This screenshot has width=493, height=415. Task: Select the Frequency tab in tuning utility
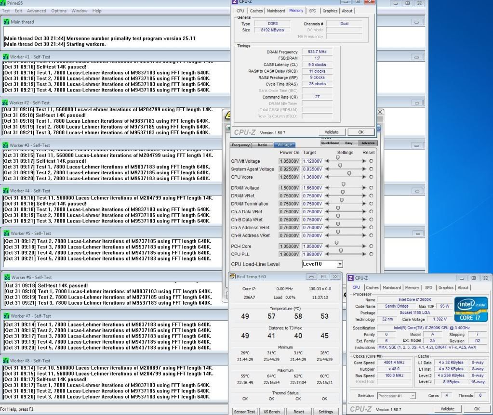240,145
